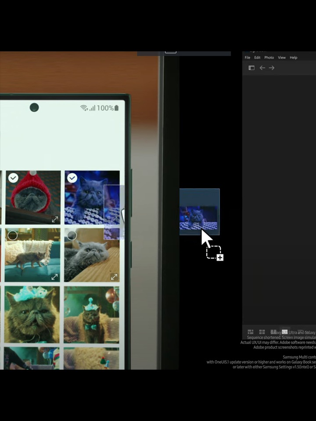The image size is (316, 421).
Task: Tap expand arrows on the cat-on-sofa photo
Action: (55, 277)
